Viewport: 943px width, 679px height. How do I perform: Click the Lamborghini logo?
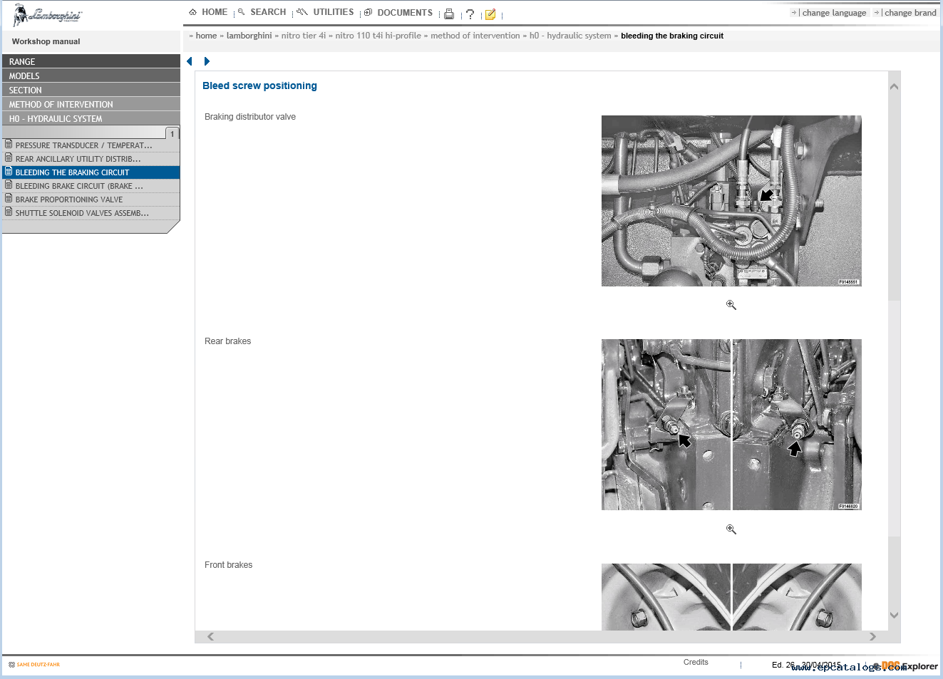48,15
